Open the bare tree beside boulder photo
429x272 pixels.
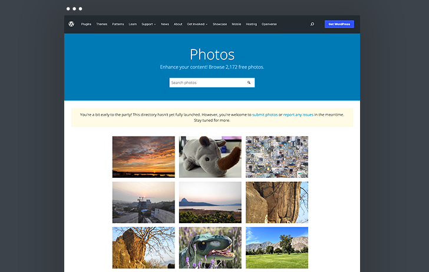tap(144, 248)
